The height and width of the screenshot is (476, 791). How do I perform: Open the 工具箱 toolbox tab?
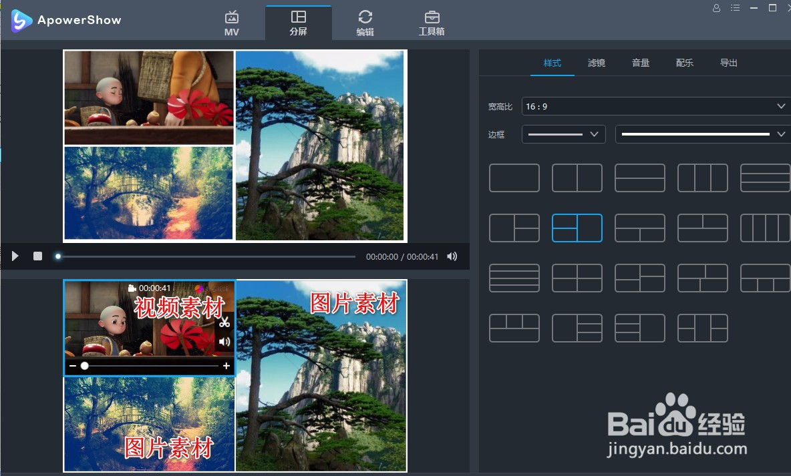432,23
